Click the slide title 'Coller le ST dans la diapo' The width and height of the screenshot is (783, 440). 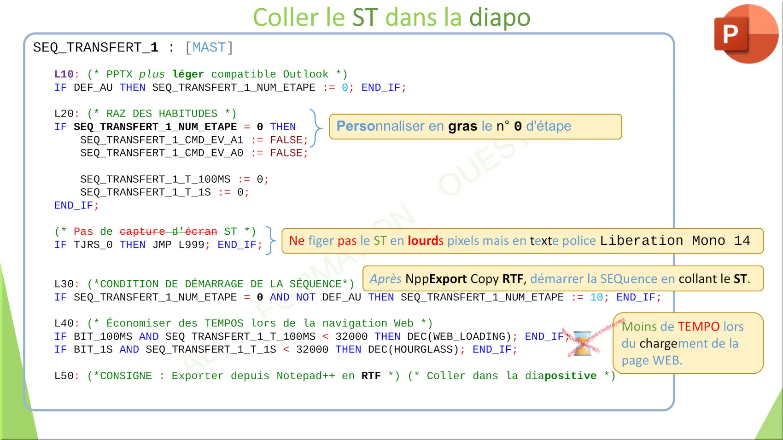tap(391, 17)
